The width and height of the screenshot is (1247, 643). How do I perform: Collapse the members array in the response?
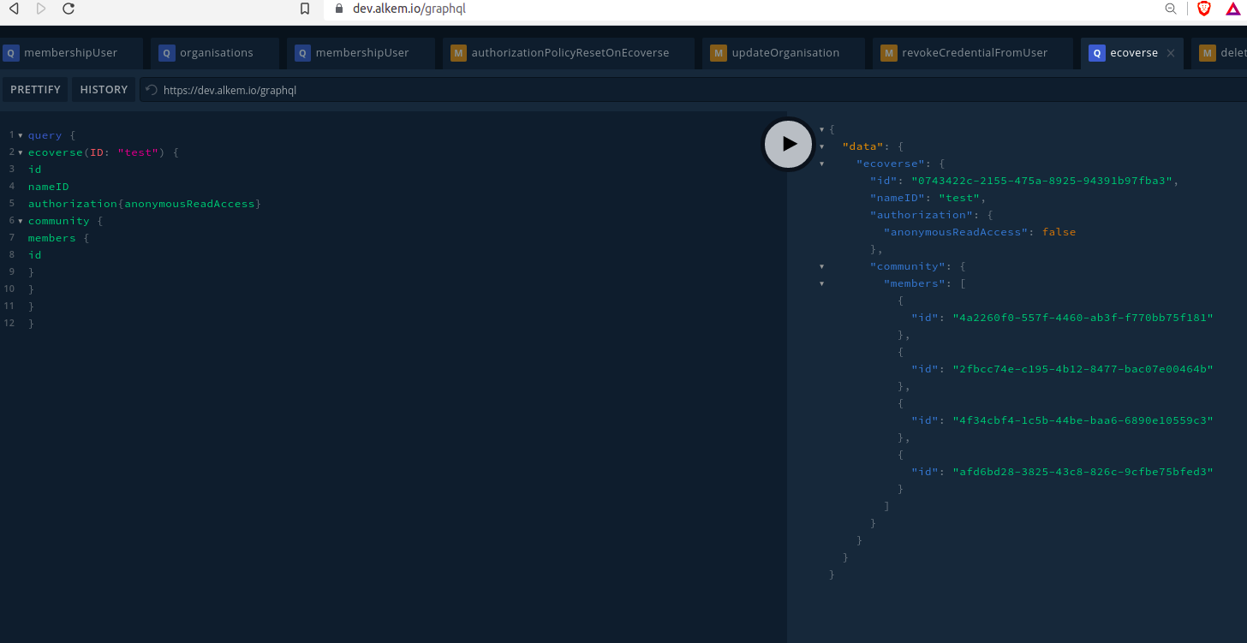pos(822,283)
